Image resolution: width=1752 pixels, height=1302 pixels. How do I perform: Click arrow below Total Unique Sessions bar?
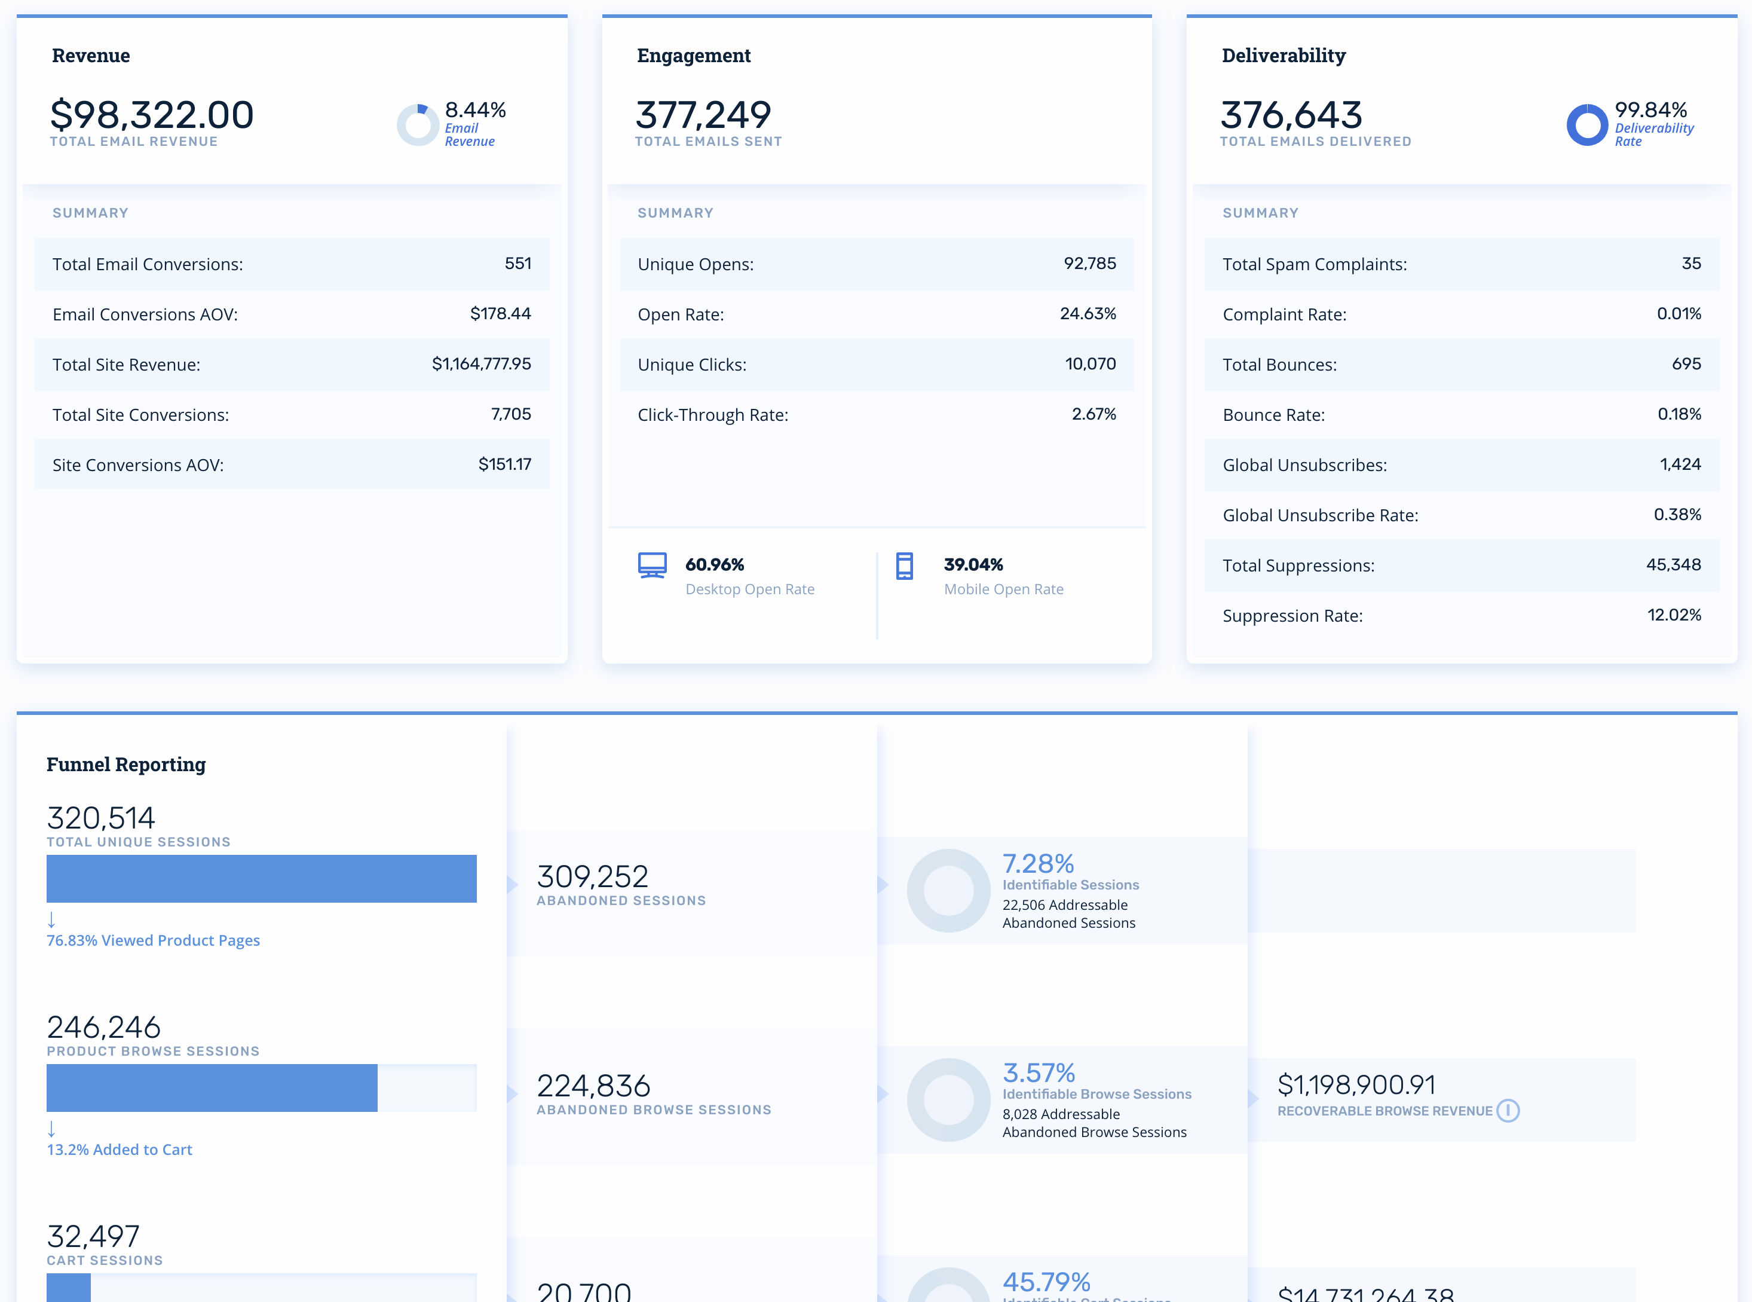[52, 919]
